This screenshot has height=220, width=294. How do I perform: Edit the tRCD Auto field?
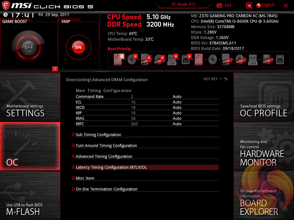pos(177,107)
